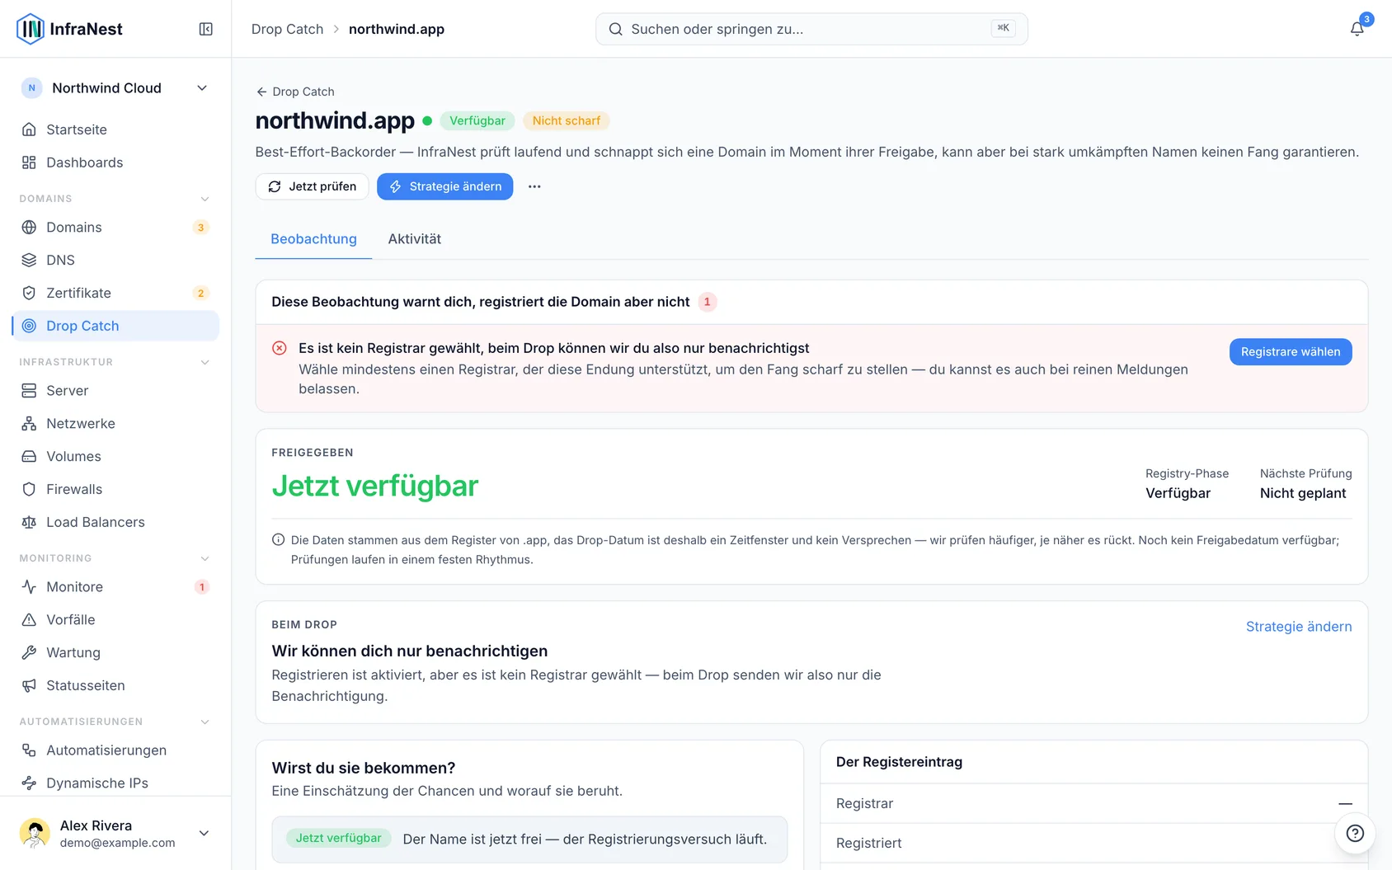The height and width of the screenshot is (870, 1392).
Task: Click the blue Strategie ändern button
Action: tap(445, 186)
